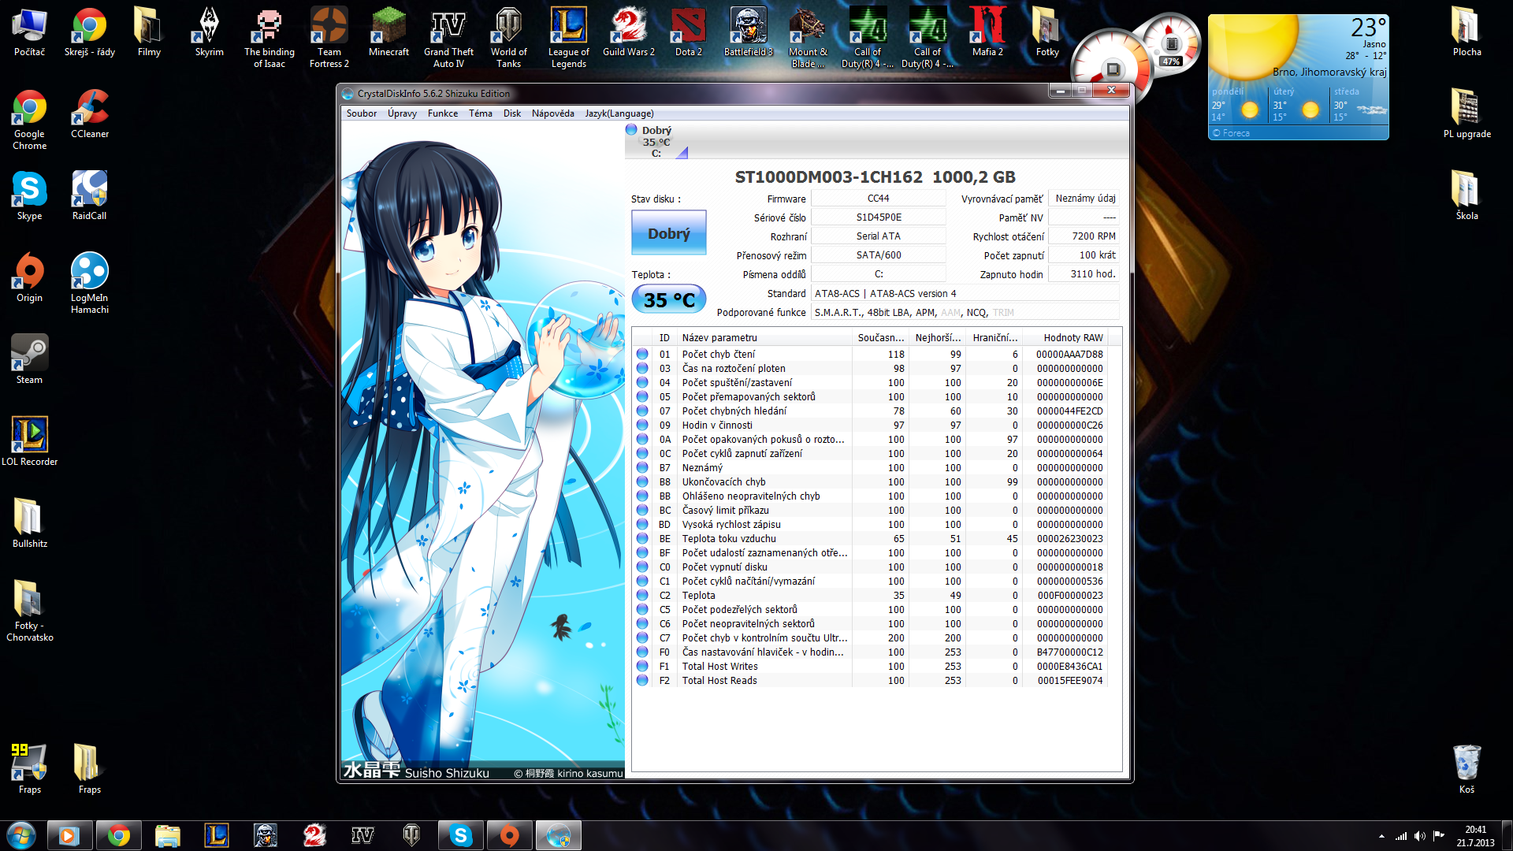The image size is (1513, 851).
Task: Launch Minecraft from the desktop
Action: 388,32
